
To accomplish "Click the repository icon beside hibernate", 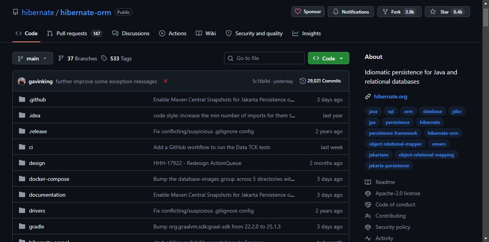I will 15,12.
